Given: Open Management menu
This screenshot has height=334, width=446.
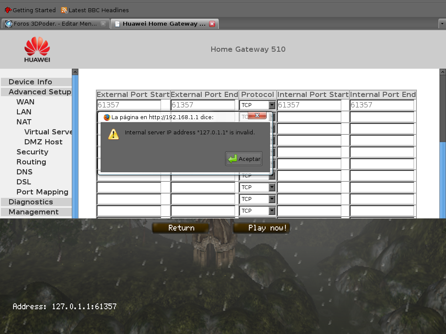Looking at the screenshot, I should pyautogui.click(x=34, y=212).
